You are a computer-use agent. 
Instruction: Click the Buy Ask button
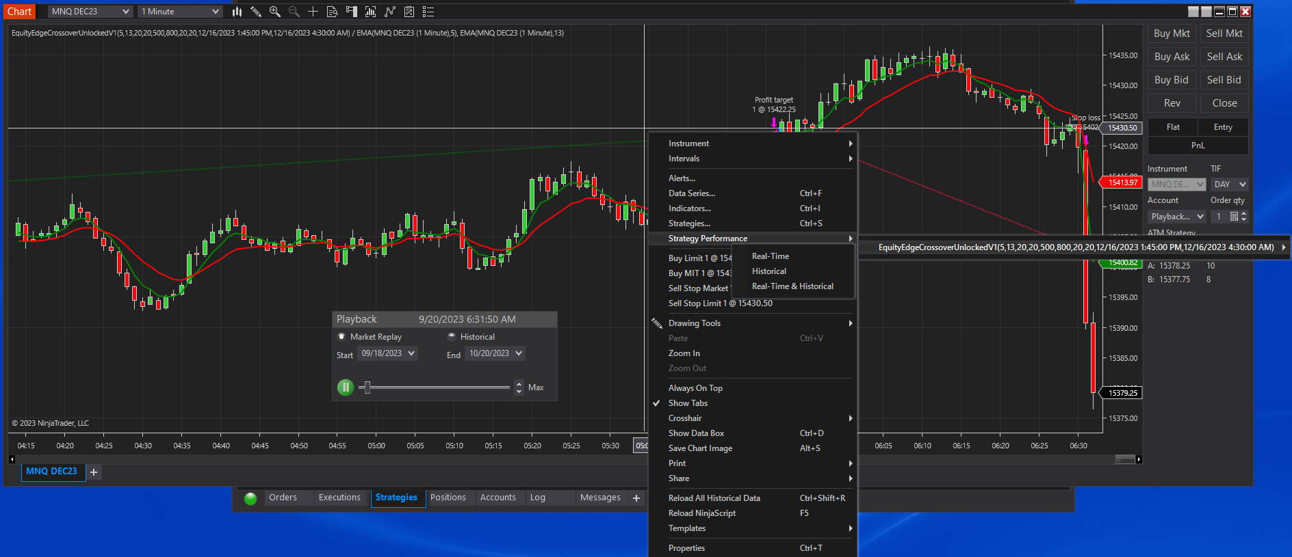pyautogui.click(x=1172, y=57)
